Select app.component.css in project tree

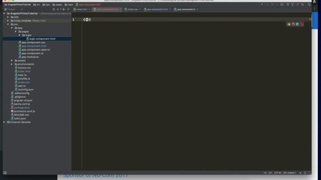point(32,42)
